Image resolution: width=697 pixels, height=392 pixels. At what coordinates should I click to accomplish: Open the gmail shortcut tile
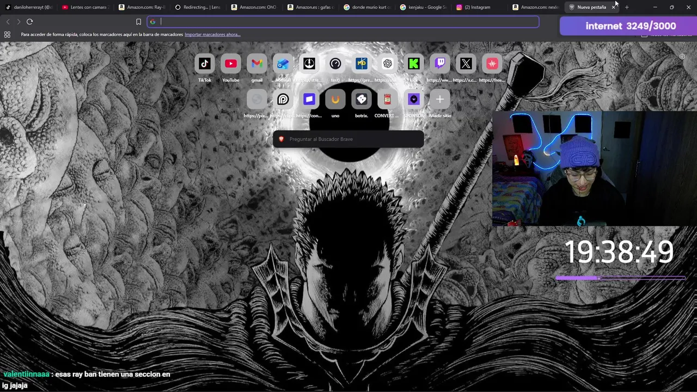pyautogui.click(x=257, y=64)
